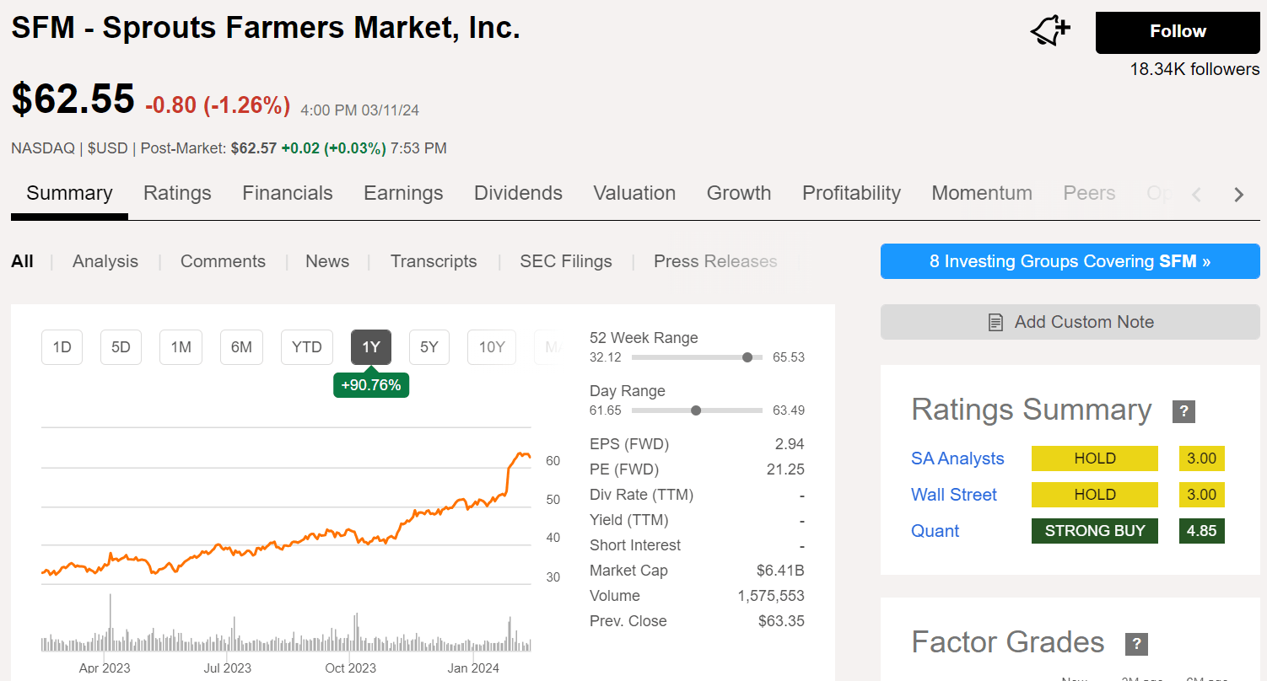The height and width of the screenshot is (681, 1267).
Task: Switch chart to YTD view
Action: (x=306, y=346)
